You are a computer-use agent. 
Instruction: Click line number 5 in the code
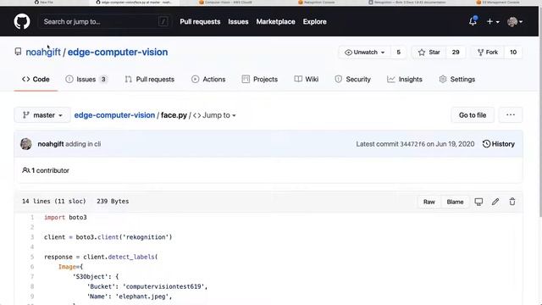(32, 257)
